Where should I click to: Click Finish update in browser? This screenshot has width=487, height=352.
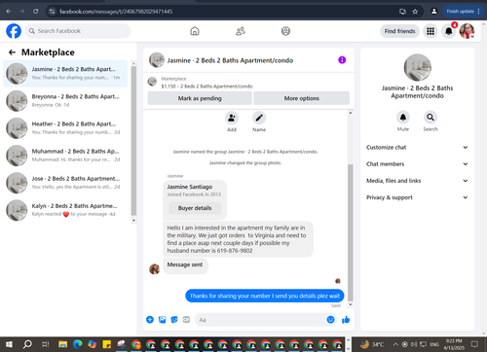pyautogui.click(x=464, y=12)
